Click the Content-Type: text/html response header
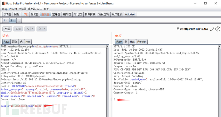 (x=139, y=89)
